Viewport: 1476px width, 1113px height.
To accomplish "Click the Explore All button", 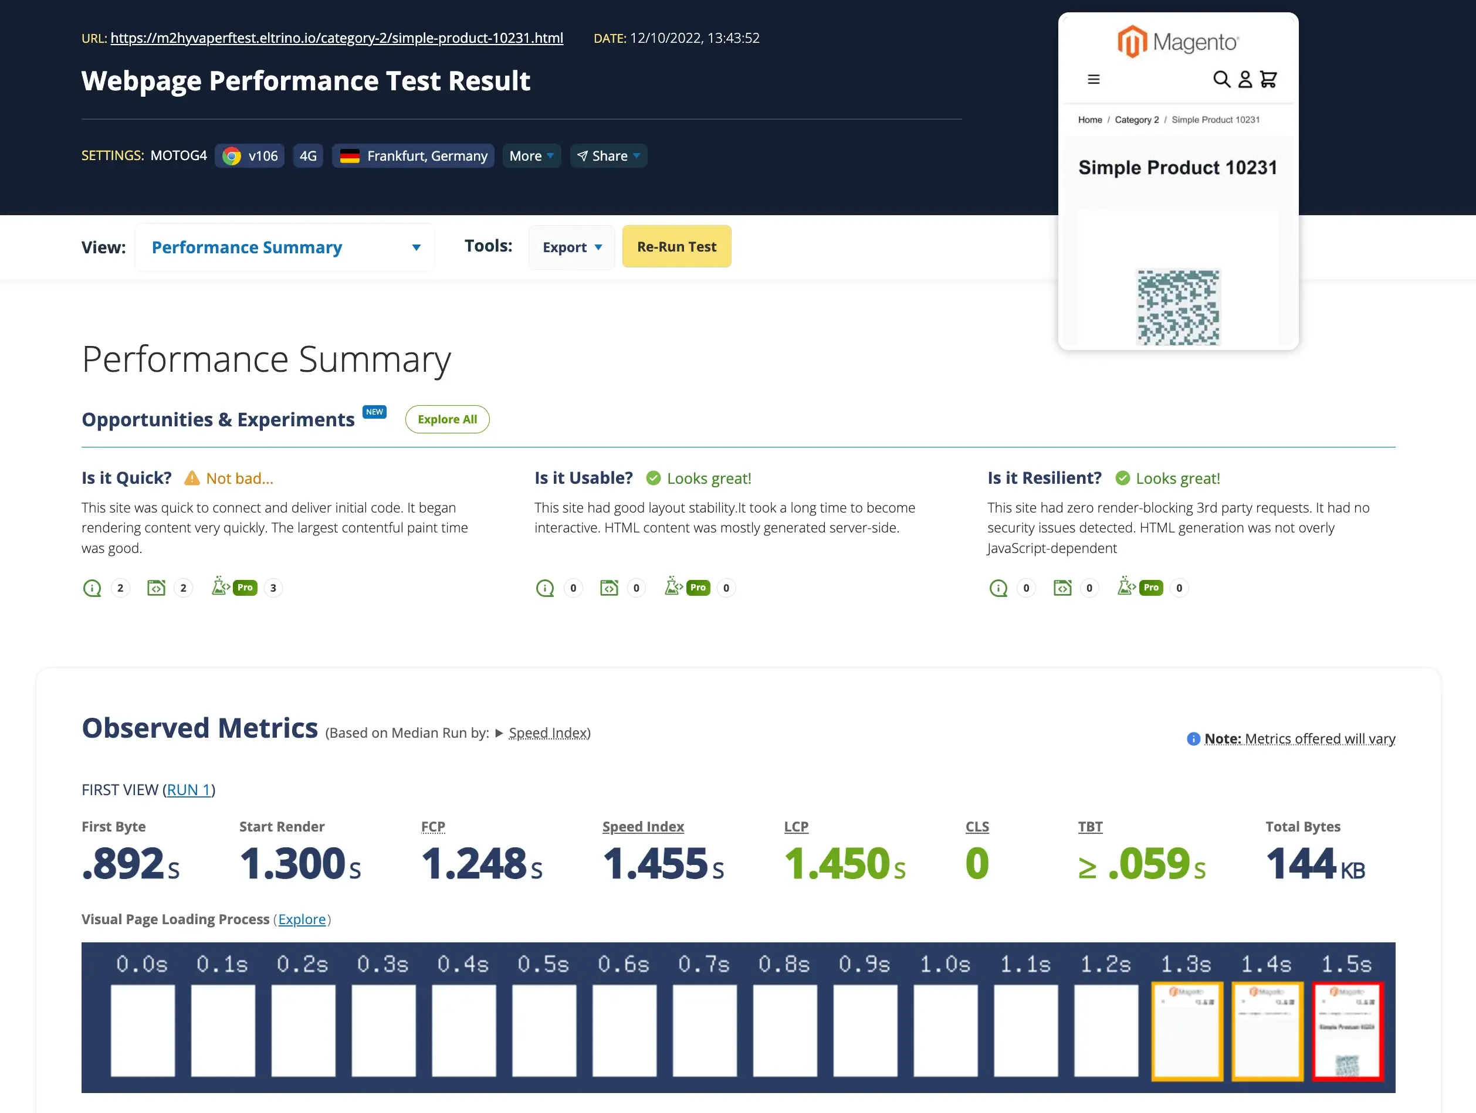I will point(446,419).
